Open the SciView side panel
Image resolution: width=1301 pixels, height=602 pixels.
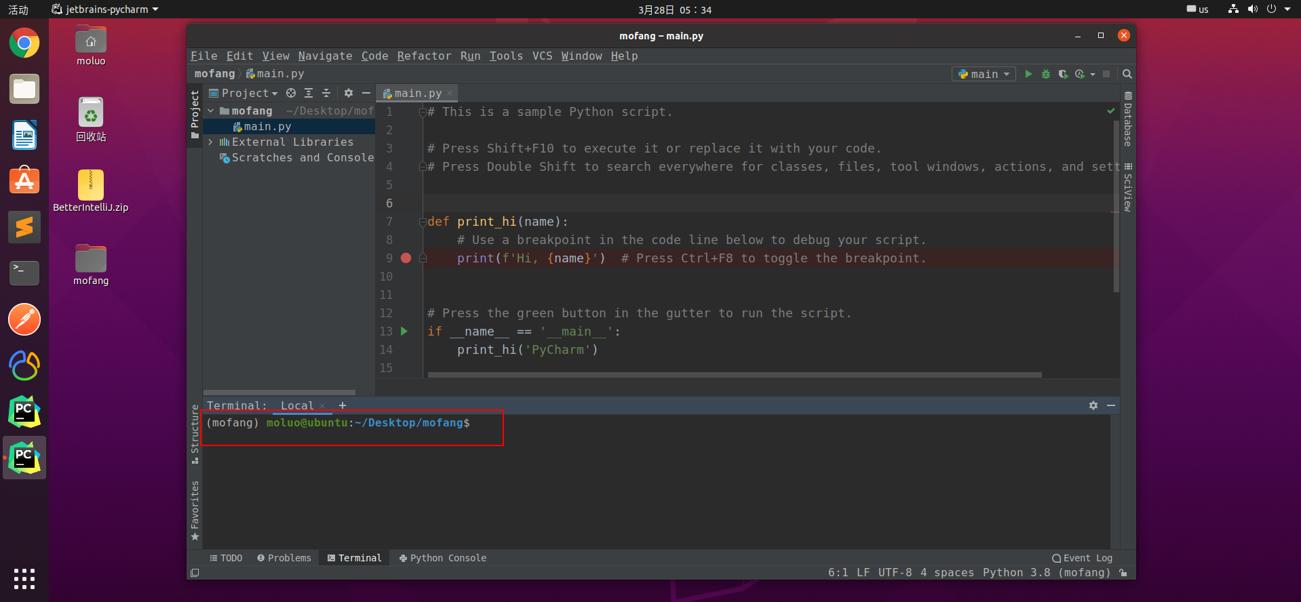(1127, 188)
